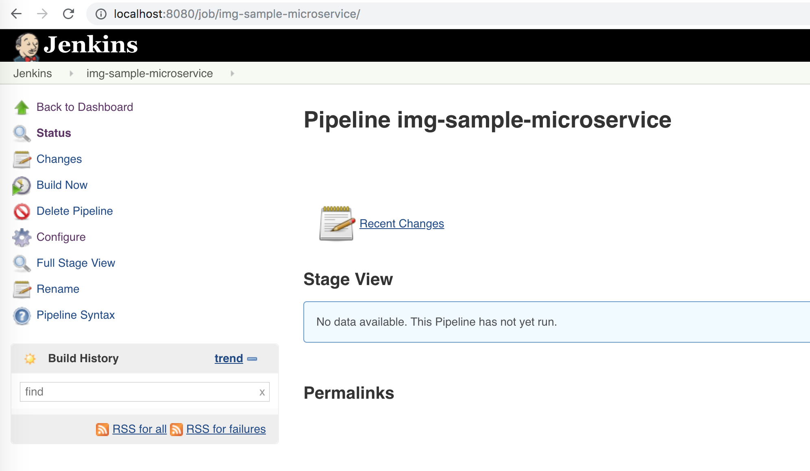Screen dimensions: 810x471
Task: Click the Build Now clock icon
Action: (x=22, y=186)
